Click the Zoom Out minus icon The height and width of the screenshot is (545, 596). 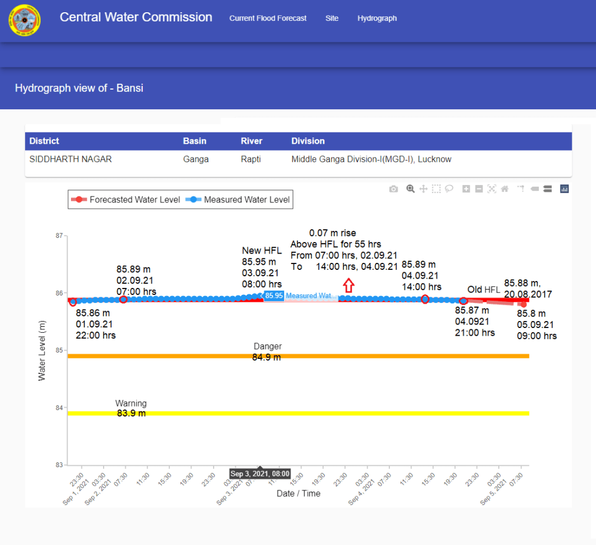click(478, 189)
